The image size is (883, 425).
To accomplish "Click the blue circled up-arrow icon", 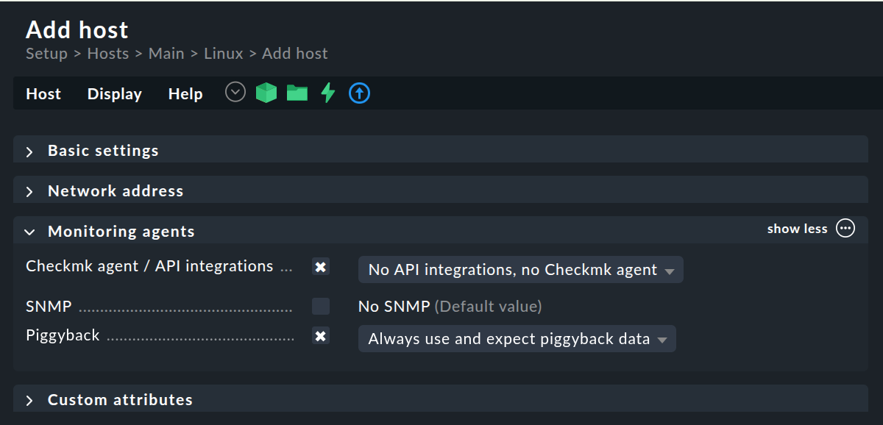I will pyautogui.click(x=358, y=93).
